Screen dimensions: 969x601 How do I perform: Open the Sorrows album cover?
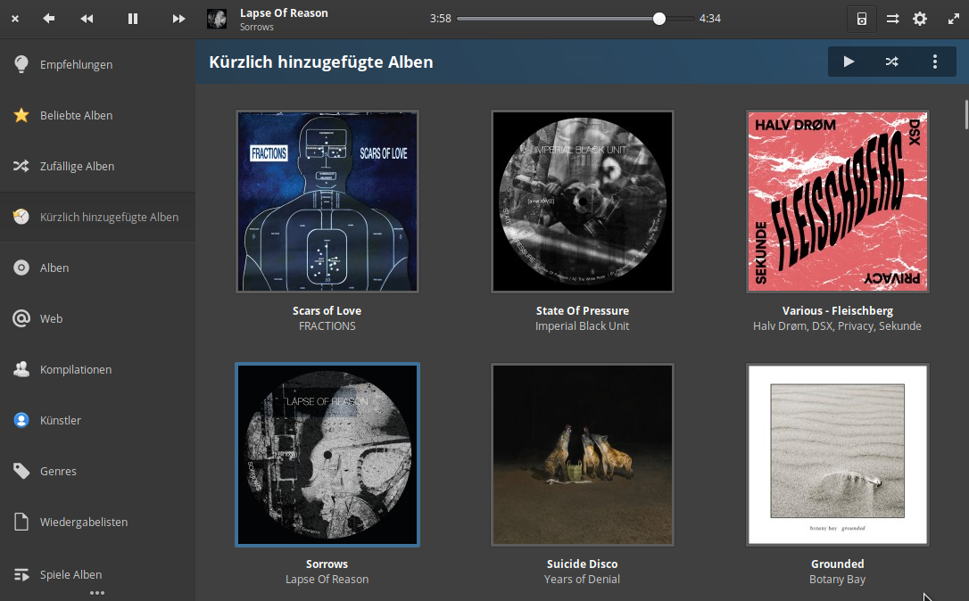point(327,455)
